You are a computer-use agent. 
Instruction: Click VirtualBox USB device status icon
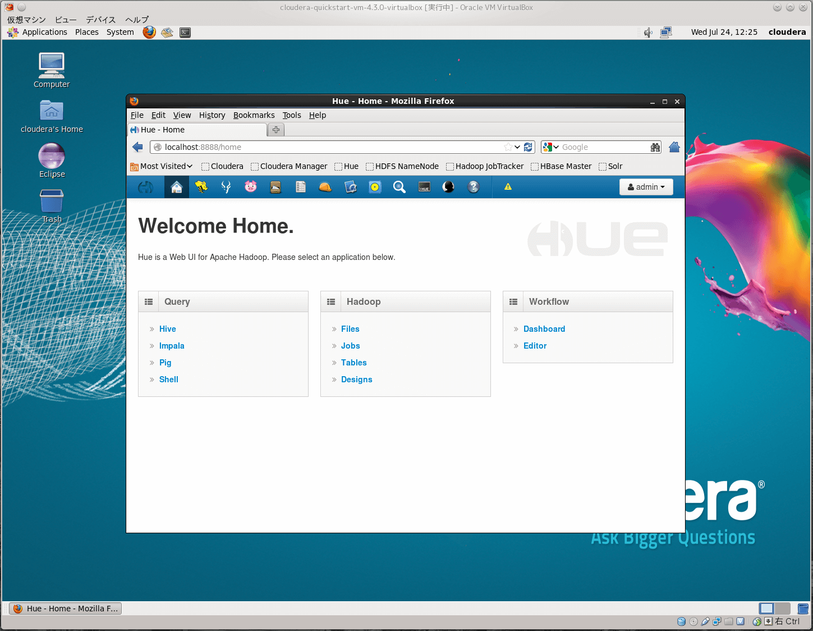pos(705,621)
